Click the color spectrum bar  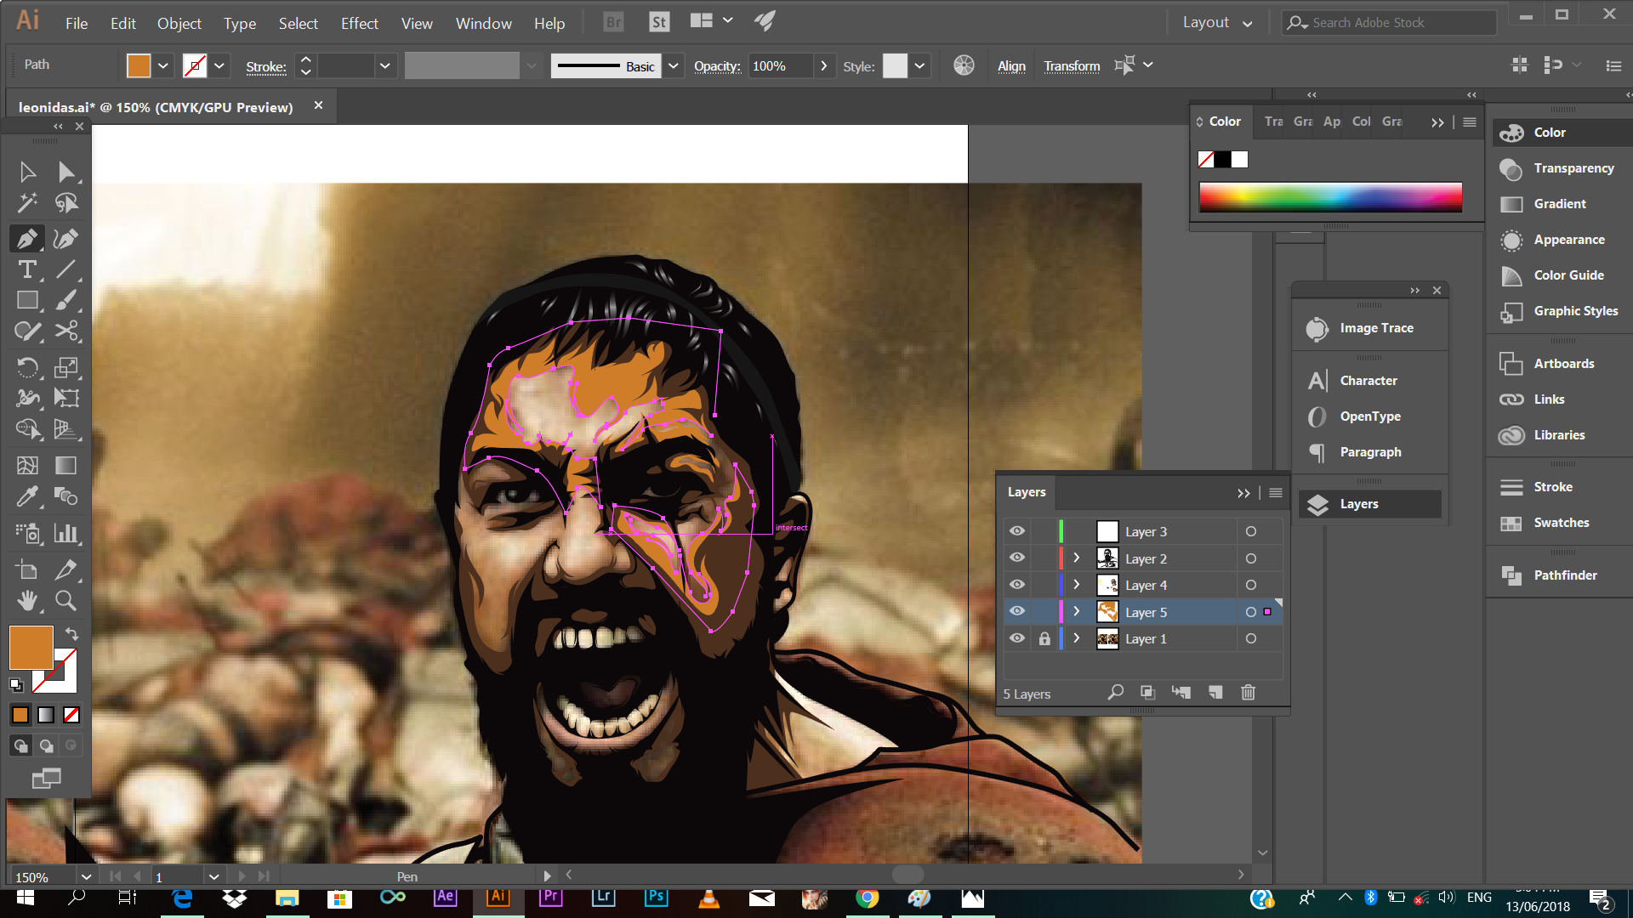[1330, 197]
